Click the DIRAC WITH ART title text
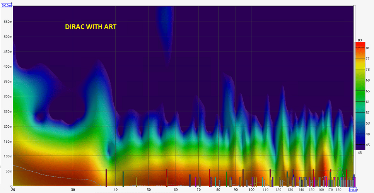The width and height of the screenshot is (374, 193). click(91, 27)
